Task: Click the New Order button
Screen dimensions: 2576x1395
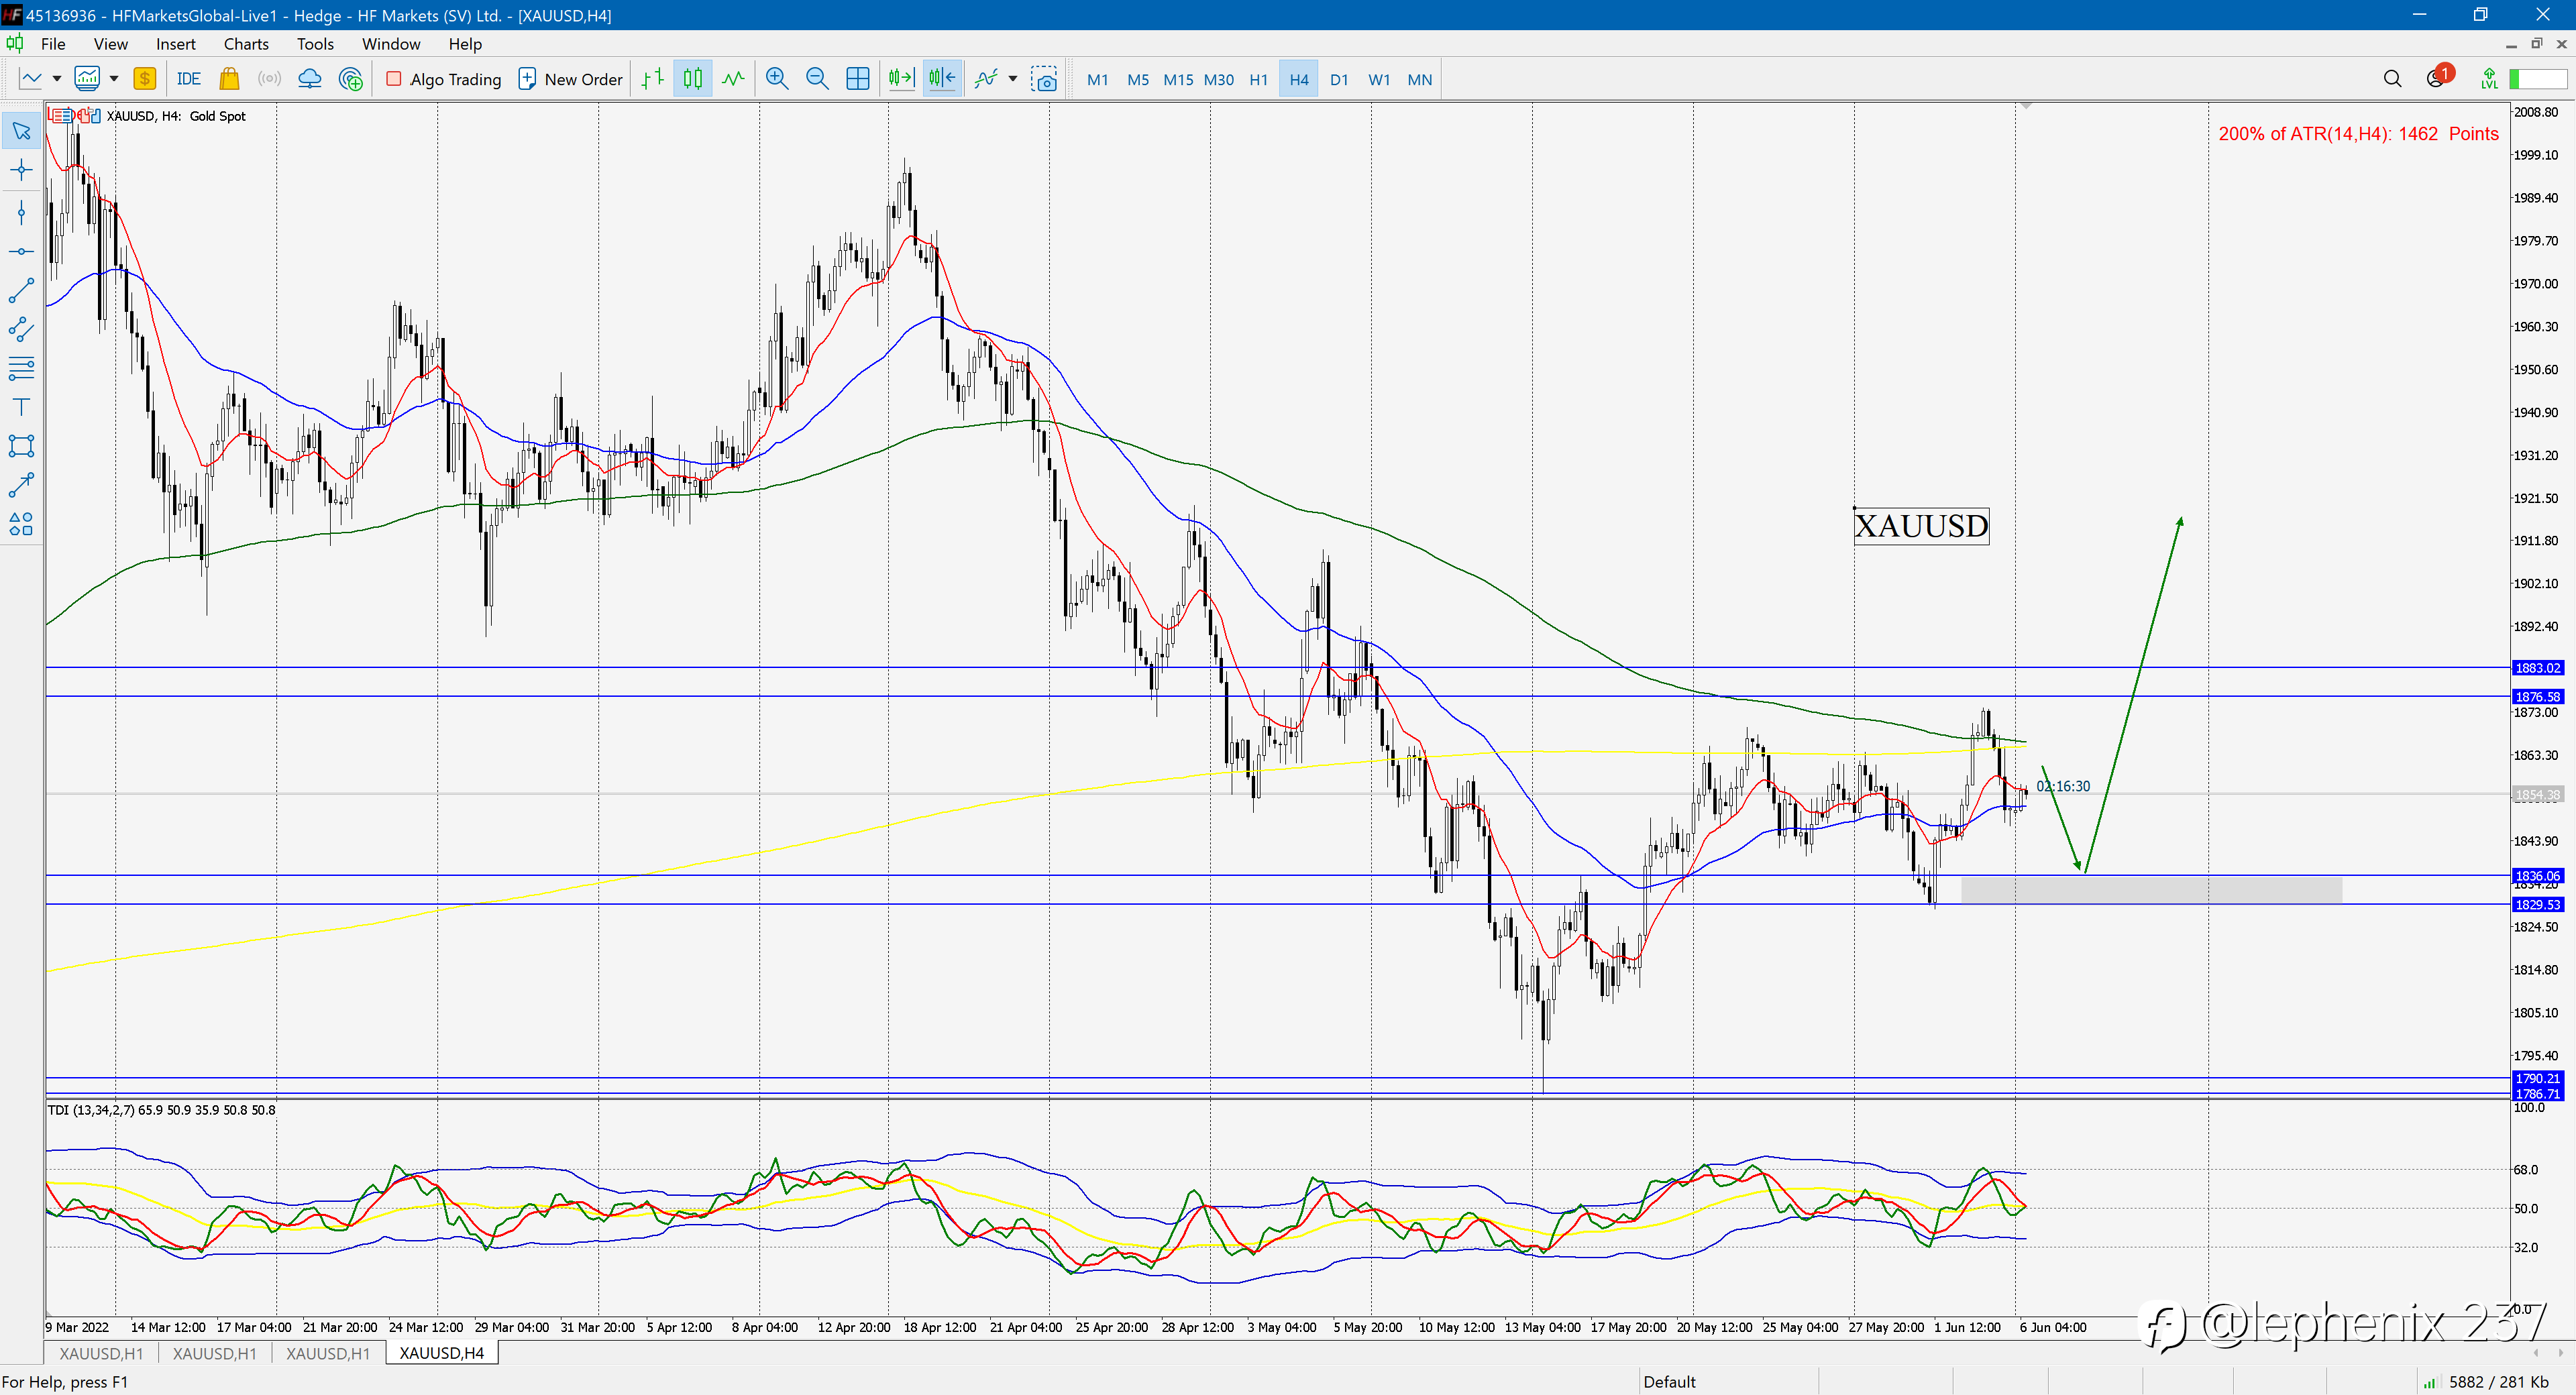Action: (570, 79)
